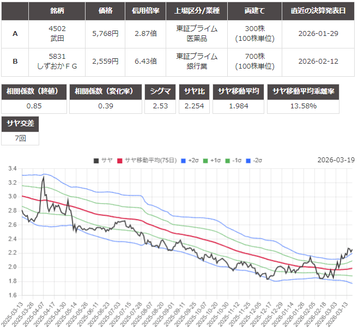The width and height of the screenshot is (358, 330).
Task: Click the 価格 column header
Action: [x=105, y=11]
